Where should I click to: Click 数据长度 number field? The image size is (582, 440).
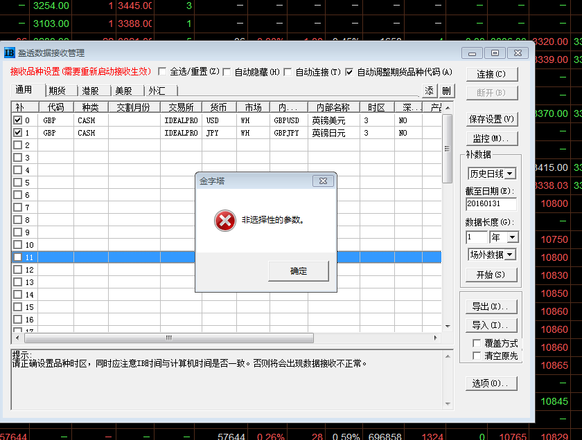(x=477, y=237)
